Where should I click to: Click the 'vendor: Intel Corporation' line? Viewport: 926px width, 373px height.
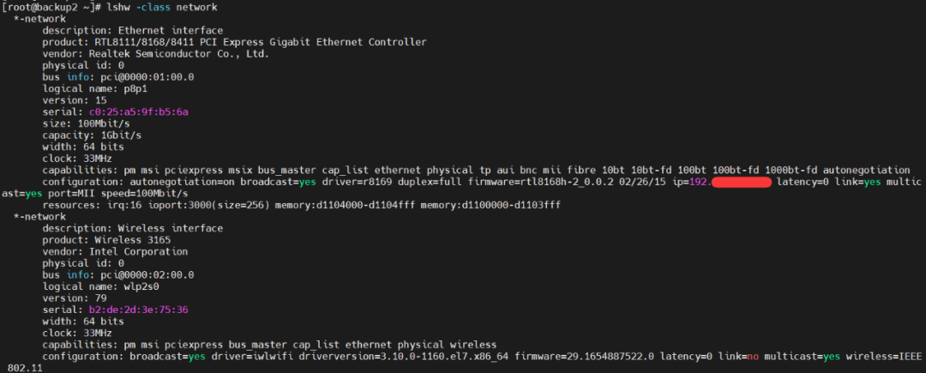click(x=115, y=251)
